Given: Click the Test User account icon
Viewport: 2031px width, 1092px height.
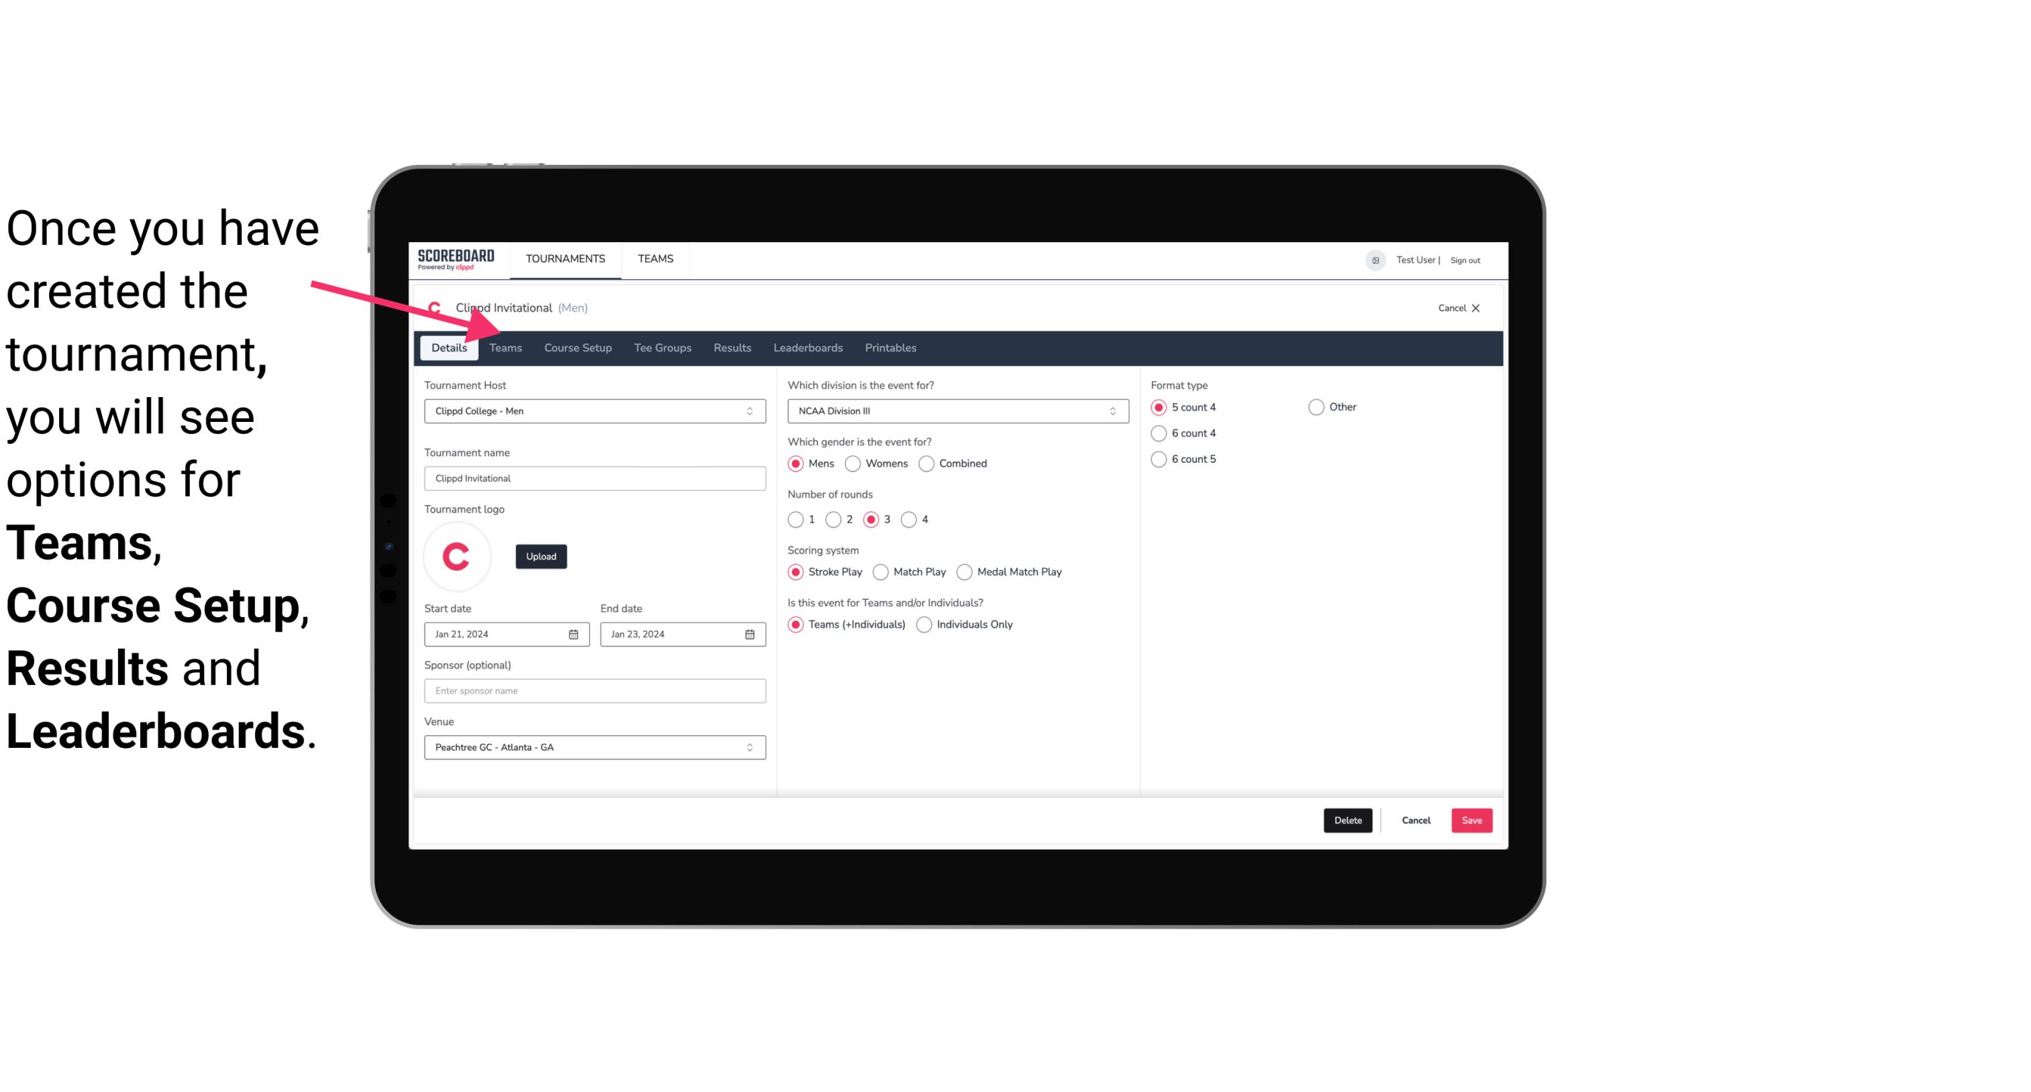Looking at the screenshot, I should click(x=1375, y=260).
